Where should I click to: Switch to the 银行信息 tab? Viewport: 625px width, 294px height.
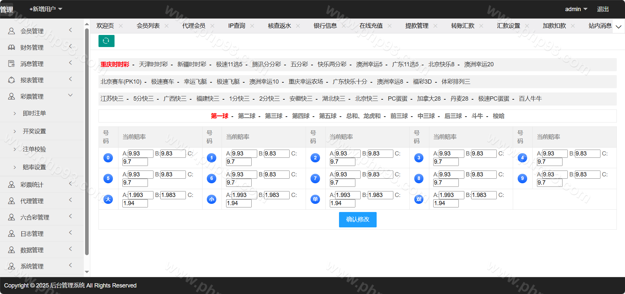click(325, 26)
